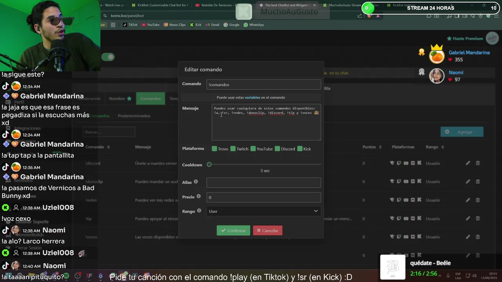Switch to the Comandos tab
This screenshot has height=282, width=502.
(151, 99)
